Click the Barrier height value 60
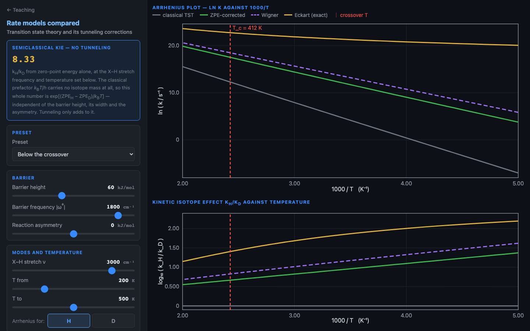The height and width of the screenshot is (331, 530). pos(111,187)
